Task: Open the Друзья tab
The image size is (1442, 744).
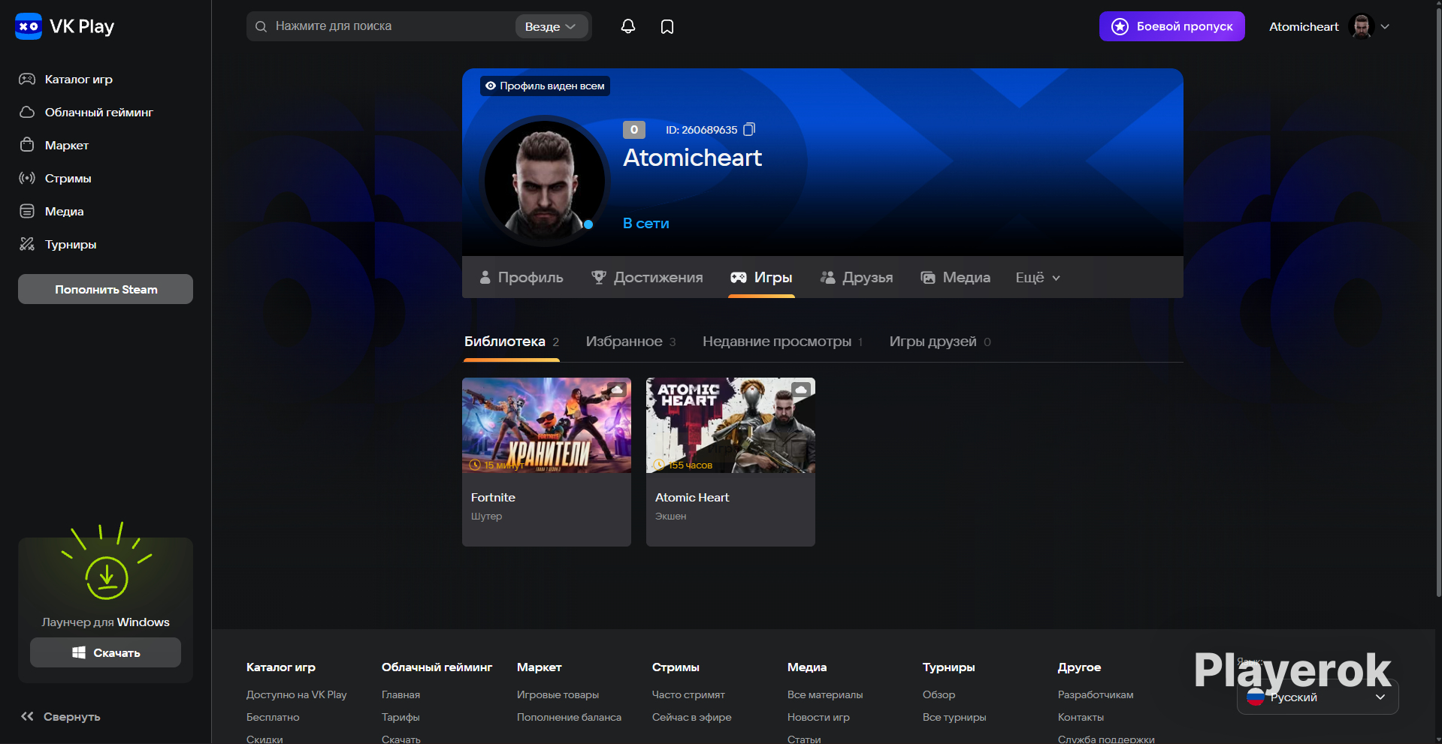Action: (x=857, y=278)
